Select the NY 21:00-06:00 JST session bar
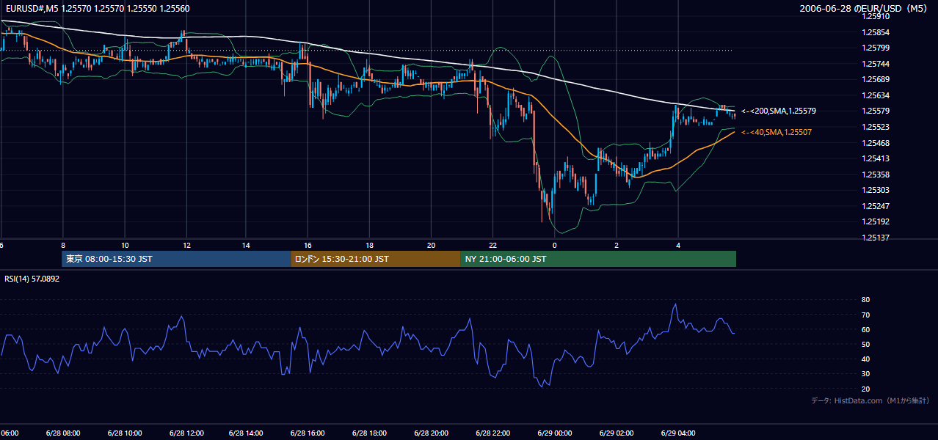This screenshot has height=440, width=938. click(598, 259)
